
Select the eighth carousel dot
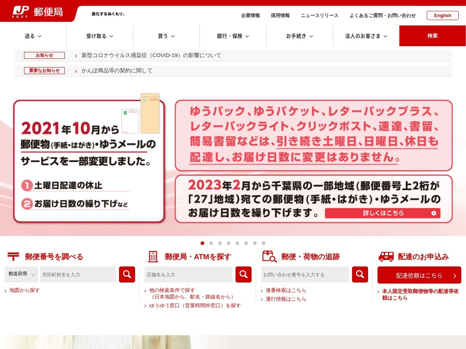coord(264,243)
